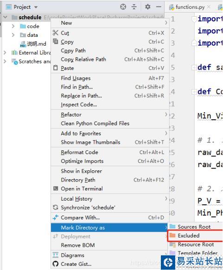The width and height of the screenshot is (223, 270).
Task: Select Replace in Path menu item
Action: (110, 96)
